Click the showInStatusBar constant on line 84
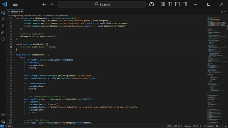 point(38,78)
